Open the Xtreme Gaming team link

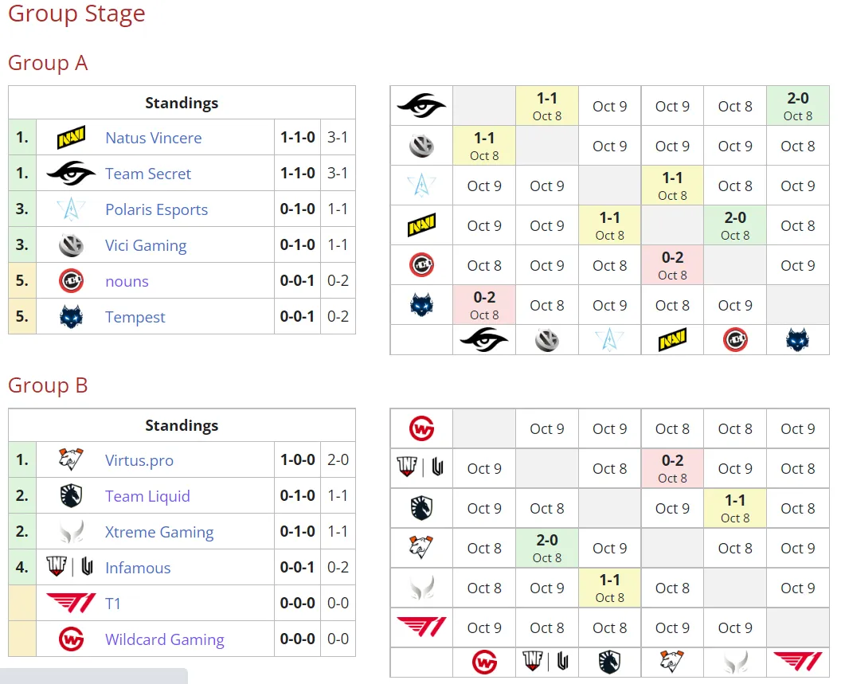(159, 532)
